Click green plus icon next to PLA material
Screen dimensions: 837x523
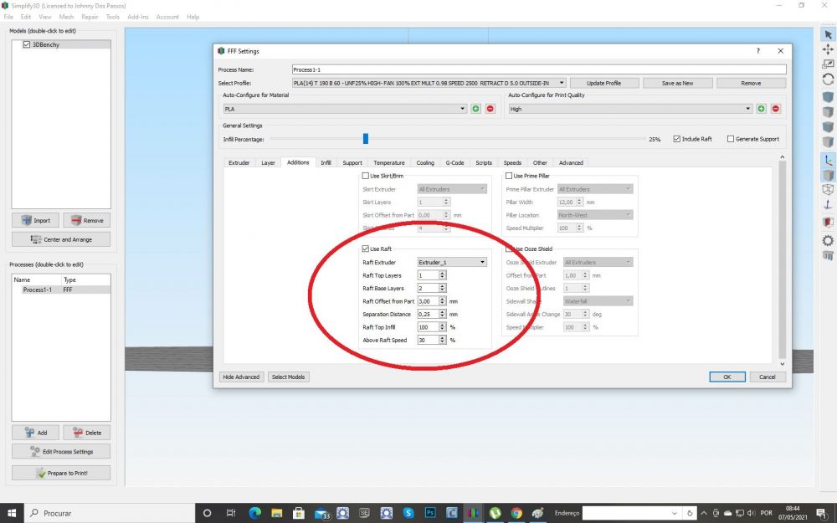tap(475, 109)
